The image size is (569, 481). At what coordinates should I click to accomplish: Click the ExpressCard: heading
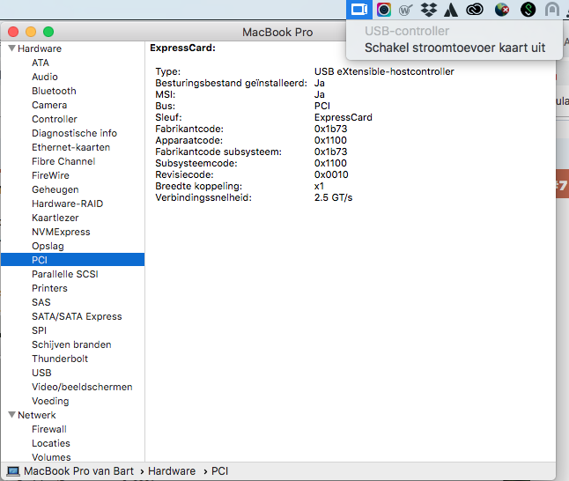pos(182,48)
